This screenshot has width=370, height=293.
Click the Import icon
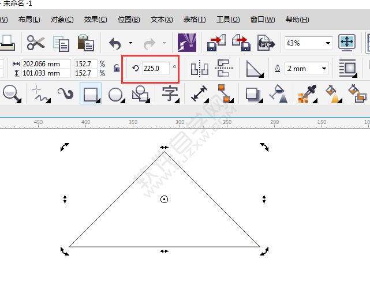click(216, 43)
